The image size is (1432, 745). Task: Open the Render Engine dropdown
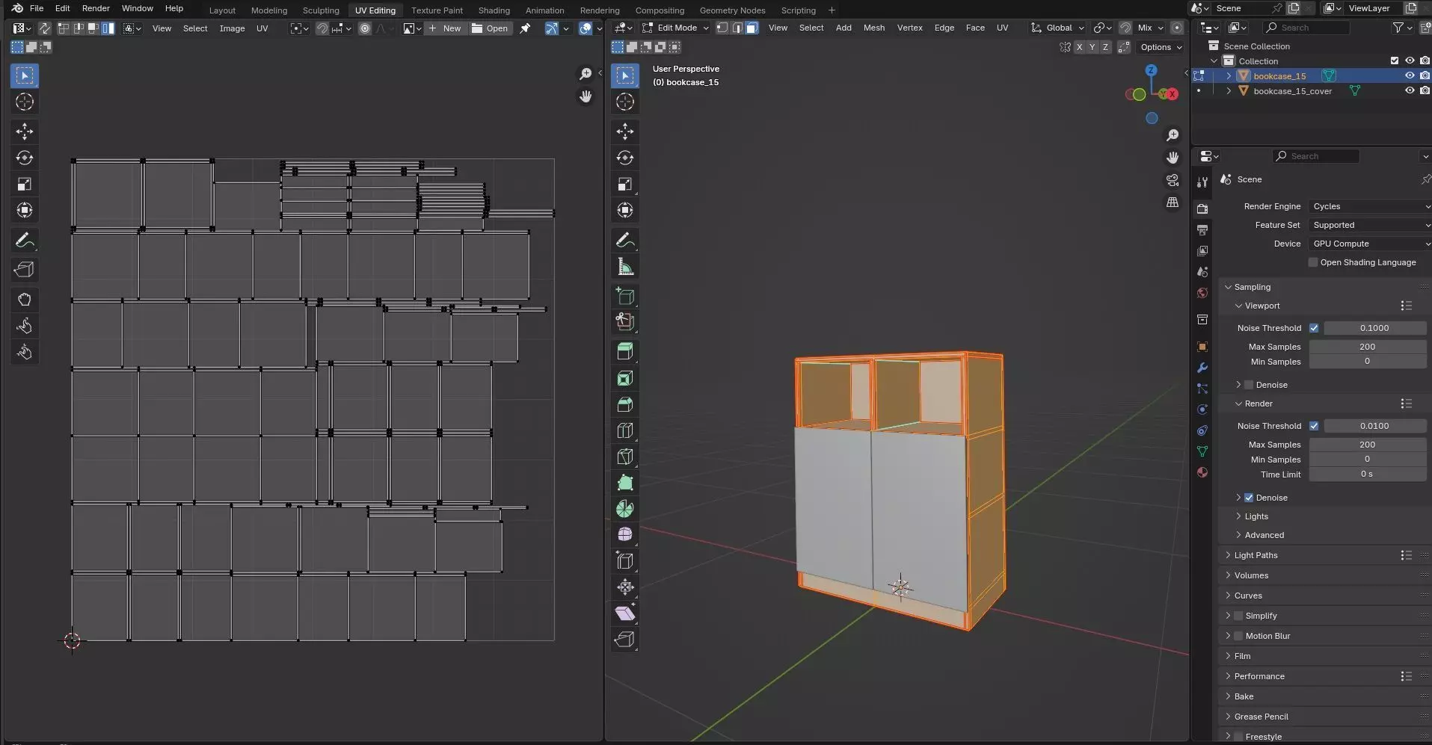click(x=1369, y=206)
